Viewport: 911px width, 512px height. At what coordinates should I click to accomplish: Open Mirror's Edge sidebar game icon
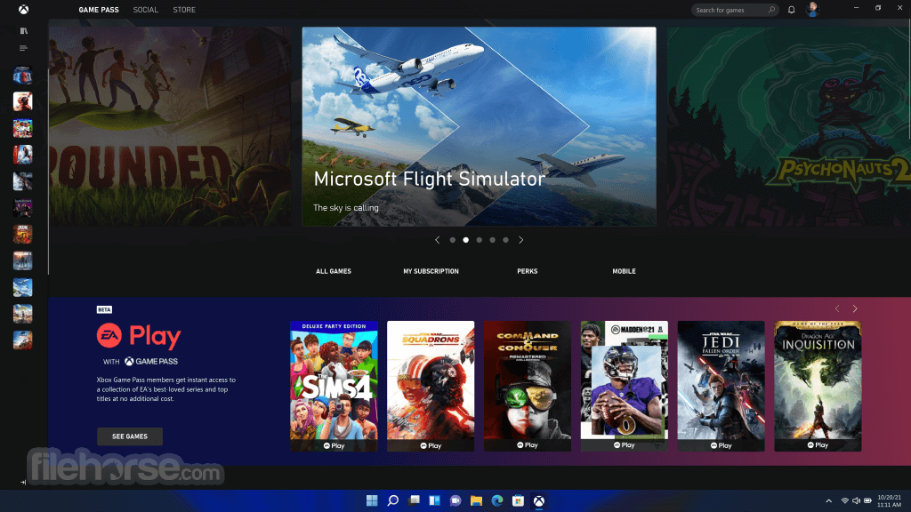pos(22,155)
